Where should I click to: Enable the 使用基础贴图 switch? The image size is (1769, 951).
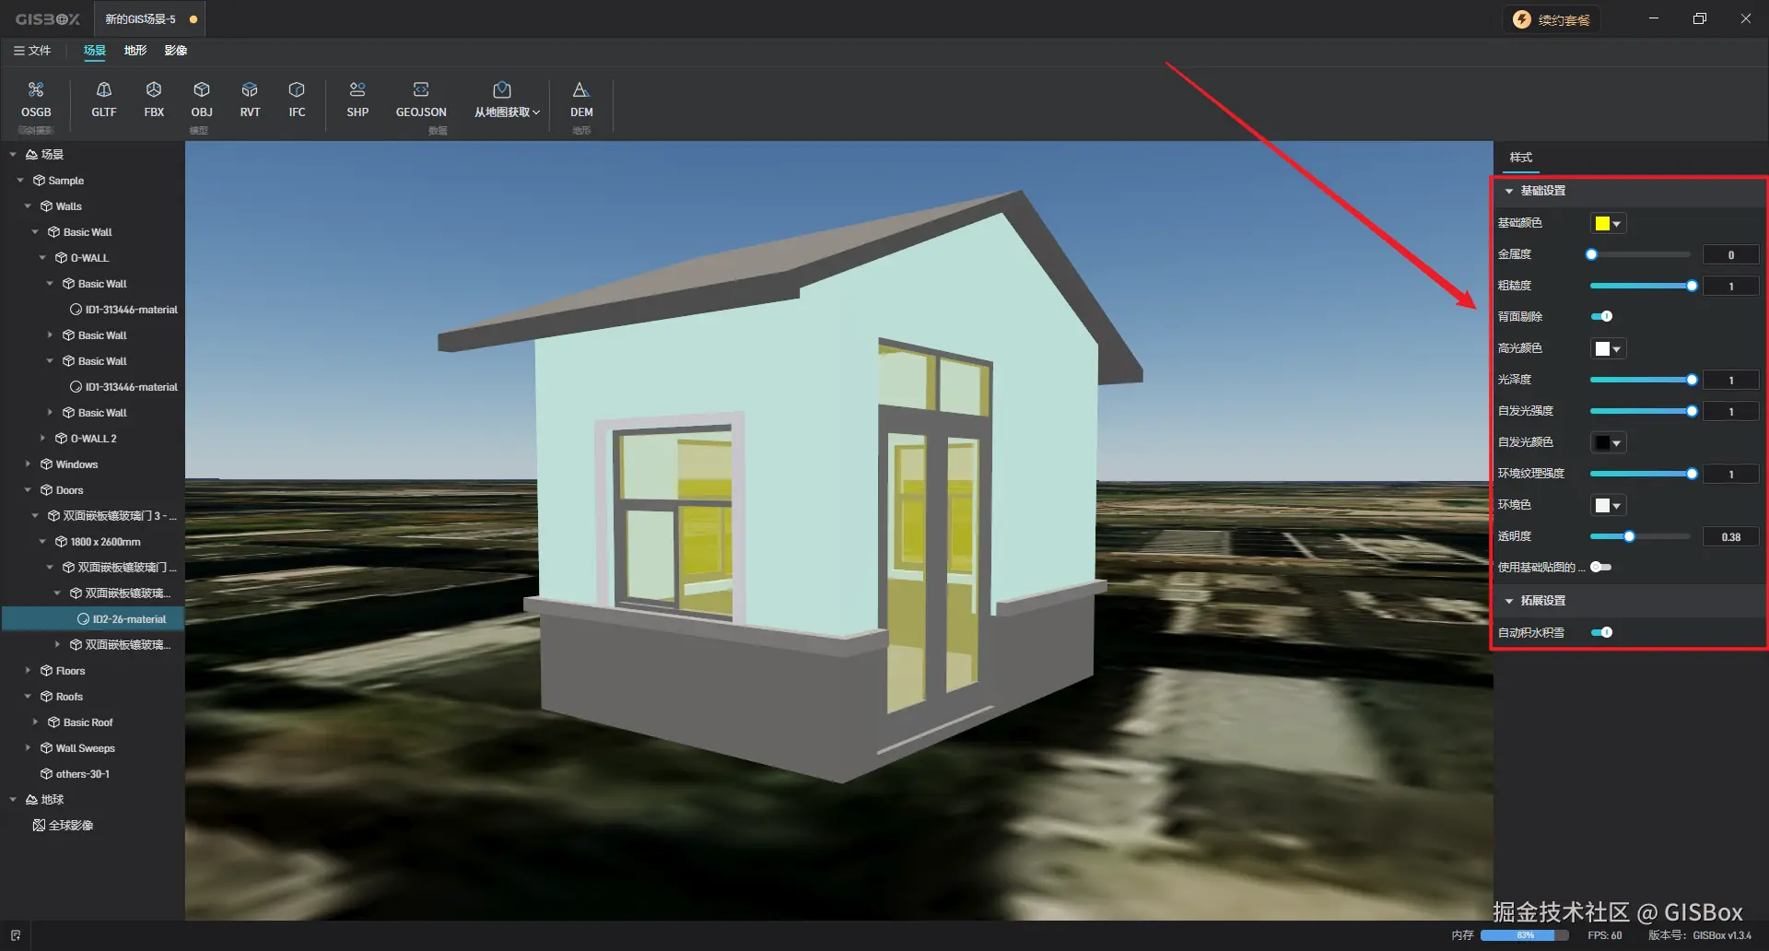pos(1601,567)
